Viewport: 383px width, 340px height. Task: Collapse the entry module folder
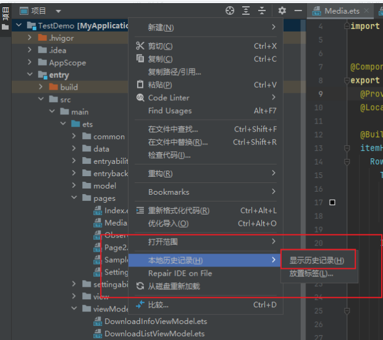pyautogui.click(x=30, y=75)
